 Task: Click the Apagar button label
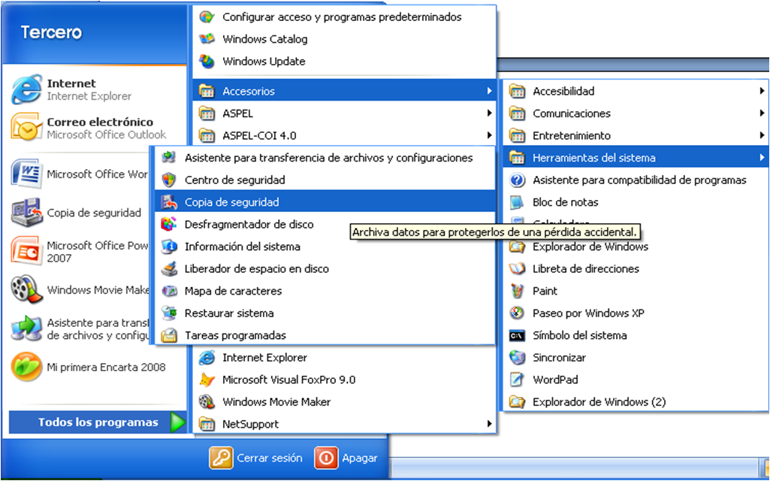point(360,458)
